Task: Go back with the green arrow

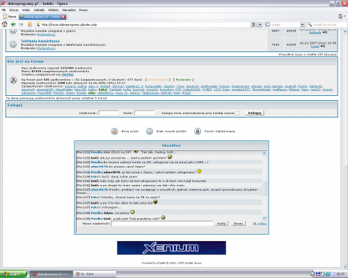Action: pos(13,24)
